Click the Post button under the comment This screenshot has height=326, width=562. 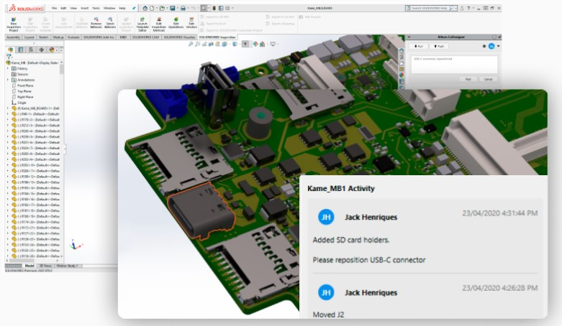[x=466, y=78]
